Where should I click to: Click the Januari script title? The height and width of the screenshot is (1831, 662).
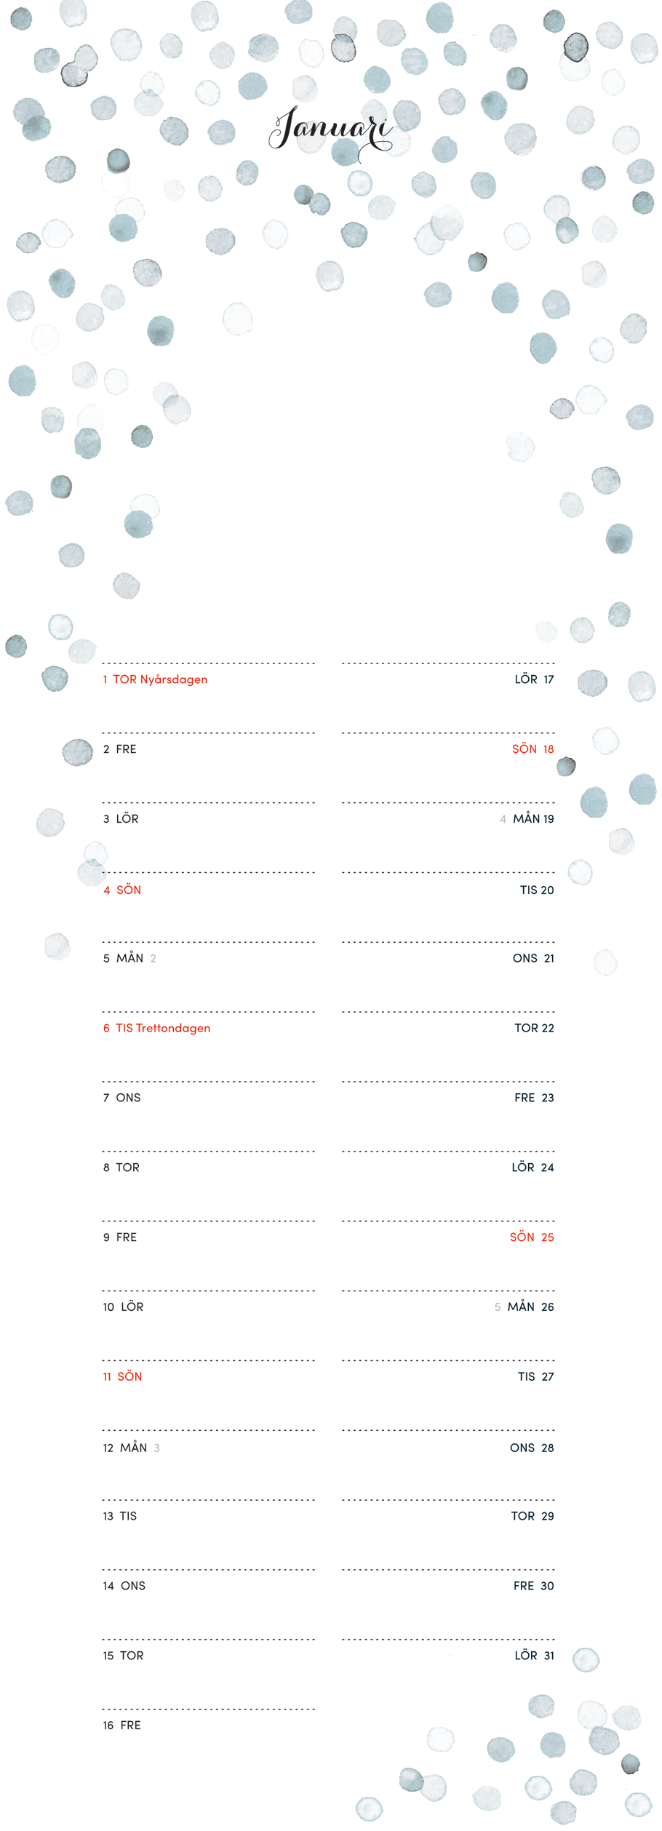(331, 129)
